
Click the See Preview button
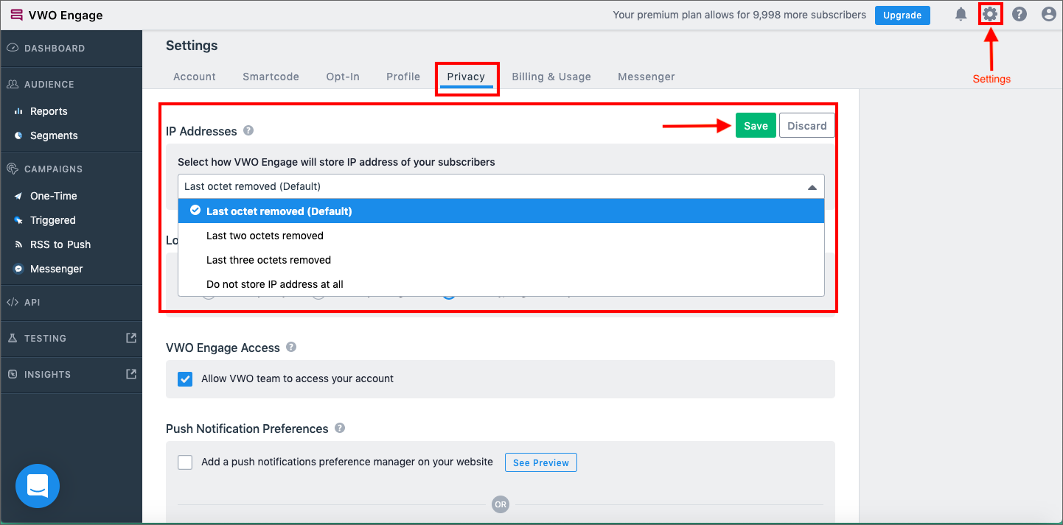pyautogui.click(x=541, y=462)
